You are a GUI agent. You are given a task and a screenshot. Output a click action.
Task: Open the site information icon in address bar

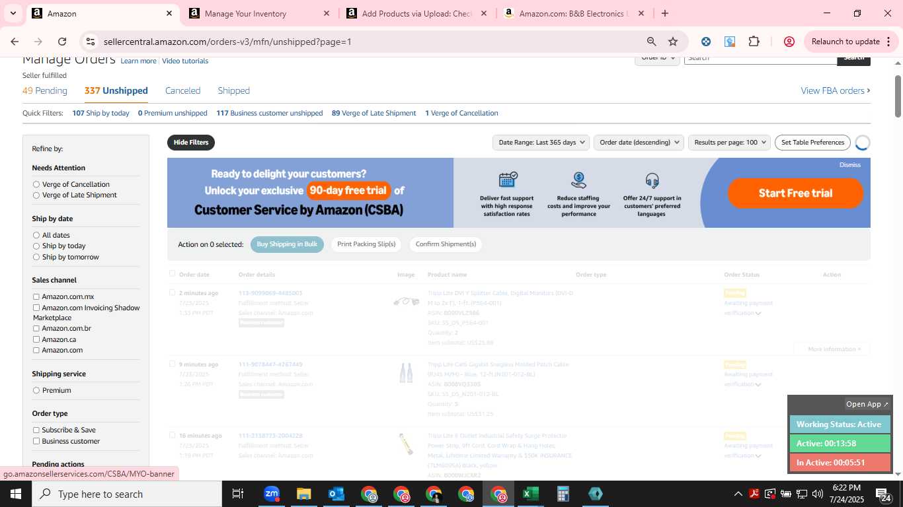[x=91, y=42]
